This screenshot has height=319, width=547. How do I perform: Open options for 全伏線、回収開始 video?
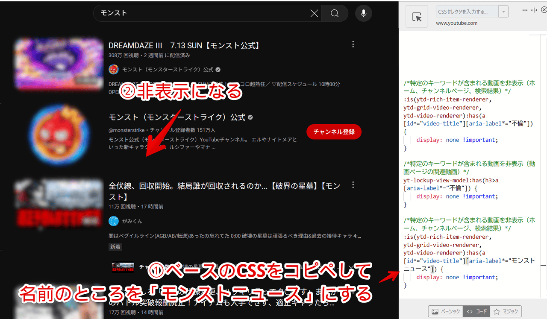pyautogui.click(x=353, y=185)
